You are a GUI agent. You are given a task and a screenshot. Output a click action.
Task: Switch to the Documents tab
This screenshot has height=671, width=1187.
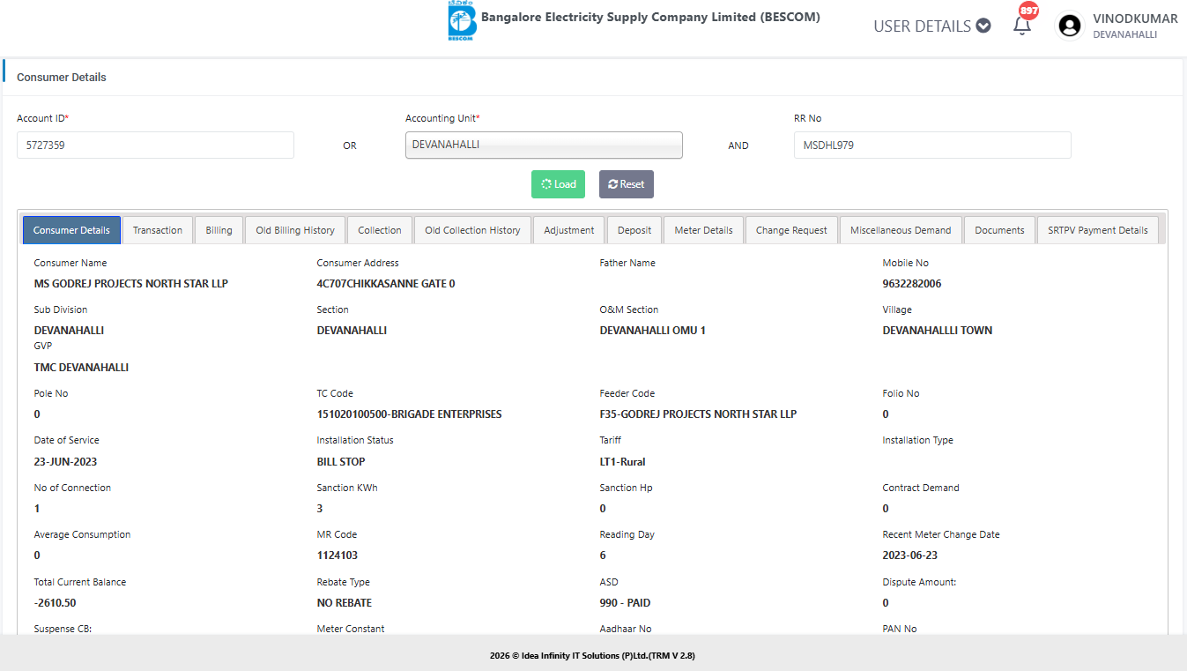[x=999, y=230]
